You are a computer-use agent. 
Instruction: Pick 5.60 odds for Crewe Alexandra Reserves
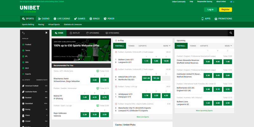pyautogui.click(x=208, y=62)
